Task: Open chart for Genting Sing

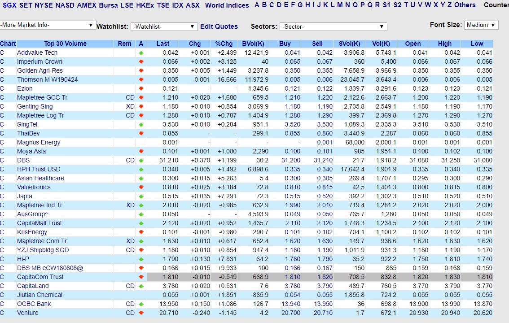Action: click(x=2, y=106)
